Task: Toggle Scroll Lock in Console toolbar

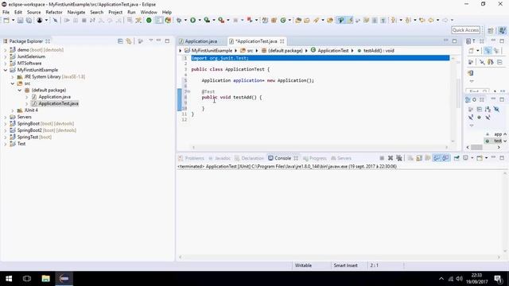Action: (419, 158)
